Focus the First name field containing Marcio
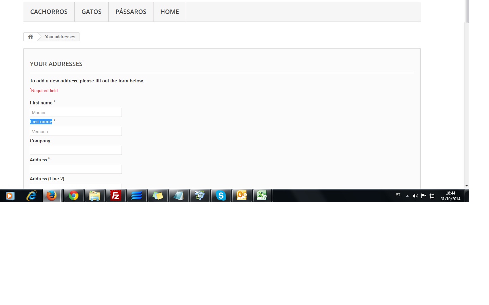 (x=76, y=113)
